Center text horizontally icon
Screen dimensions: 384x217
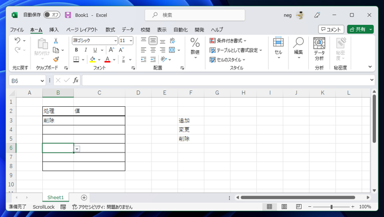153,50
